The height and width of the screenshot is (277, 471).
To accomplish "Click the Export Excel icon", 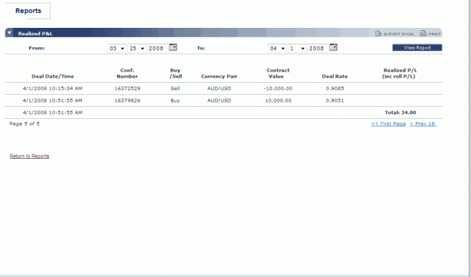I will (378, 33).
